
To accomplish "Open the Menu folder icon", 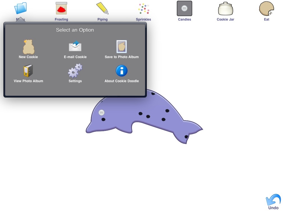I will 20,8.
